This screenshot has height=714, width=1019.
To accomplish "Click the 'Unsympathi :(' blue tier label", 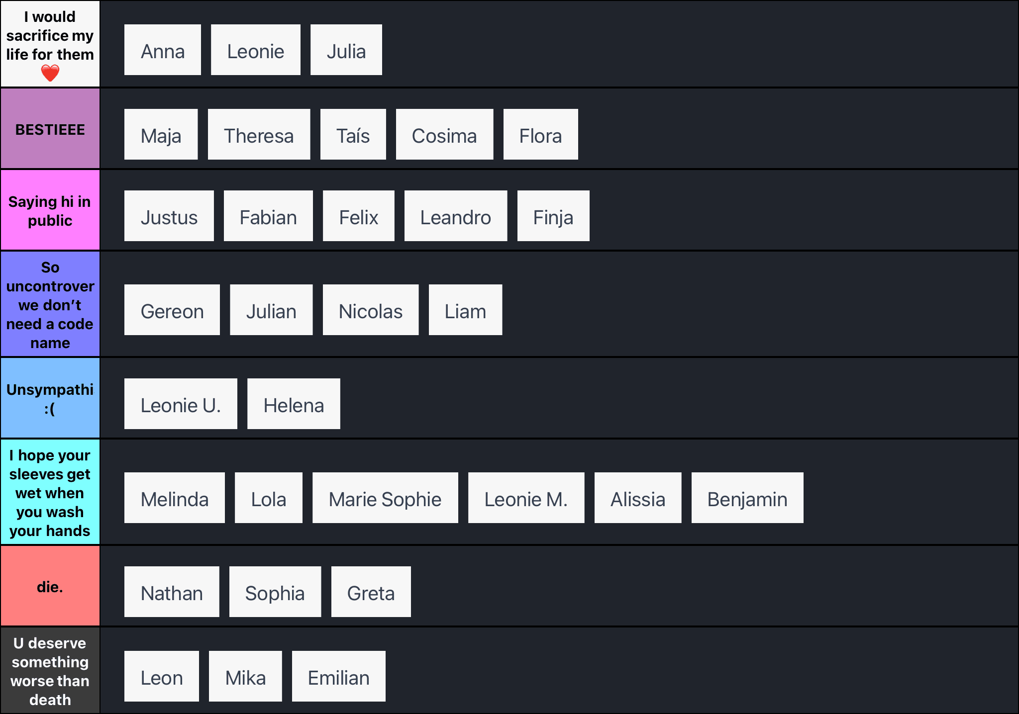I will point(50,398).
